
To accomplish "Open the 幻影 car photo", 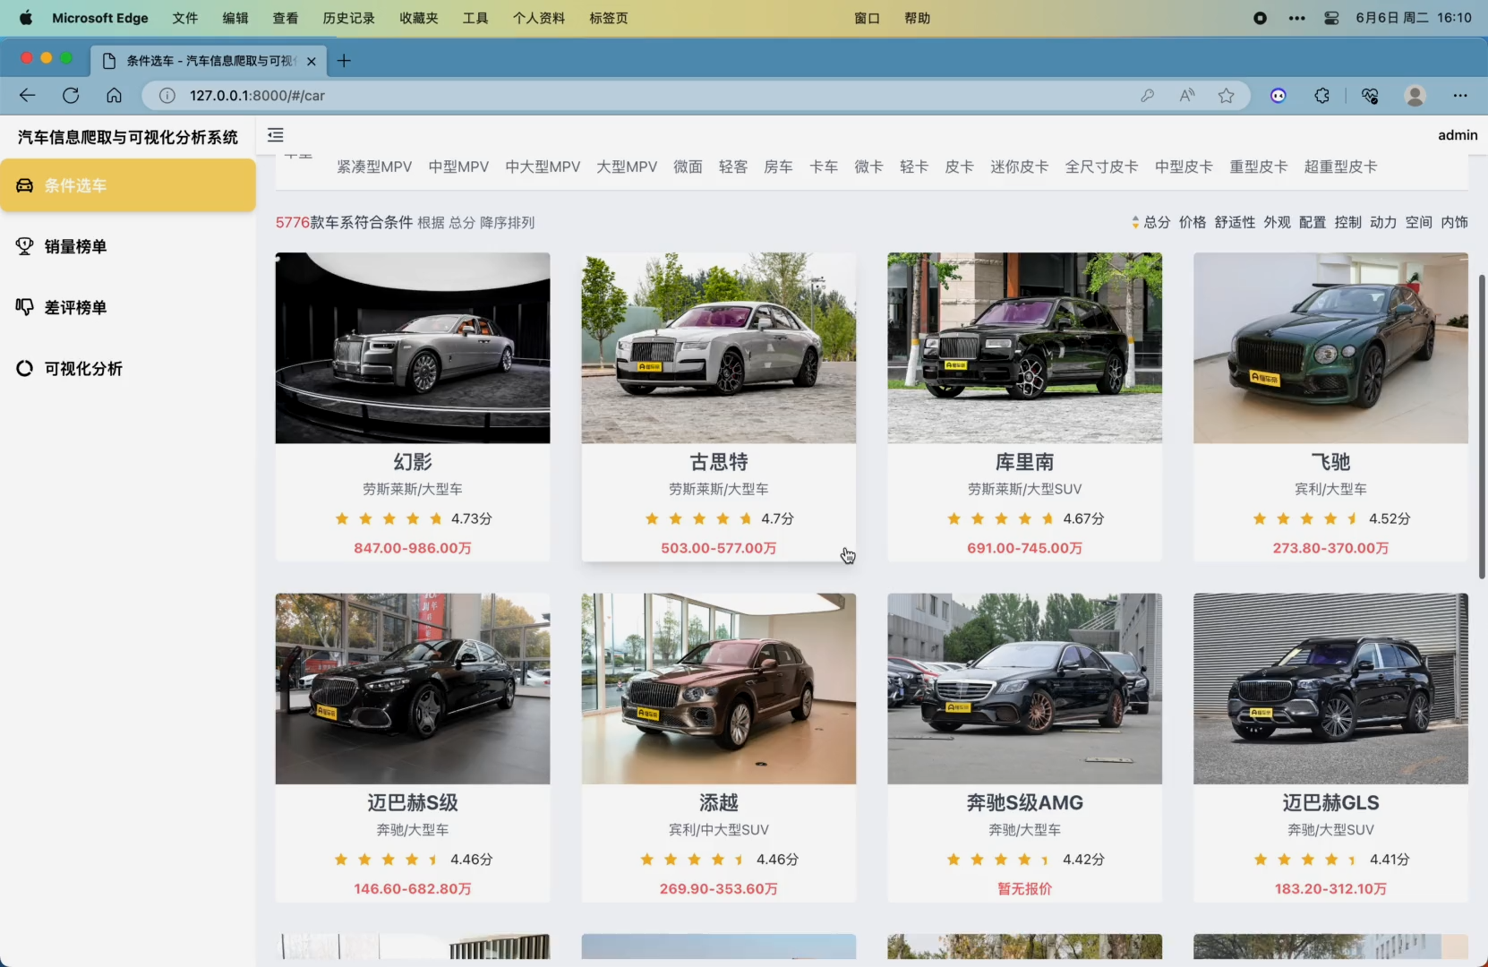I will tap(413, 347).
